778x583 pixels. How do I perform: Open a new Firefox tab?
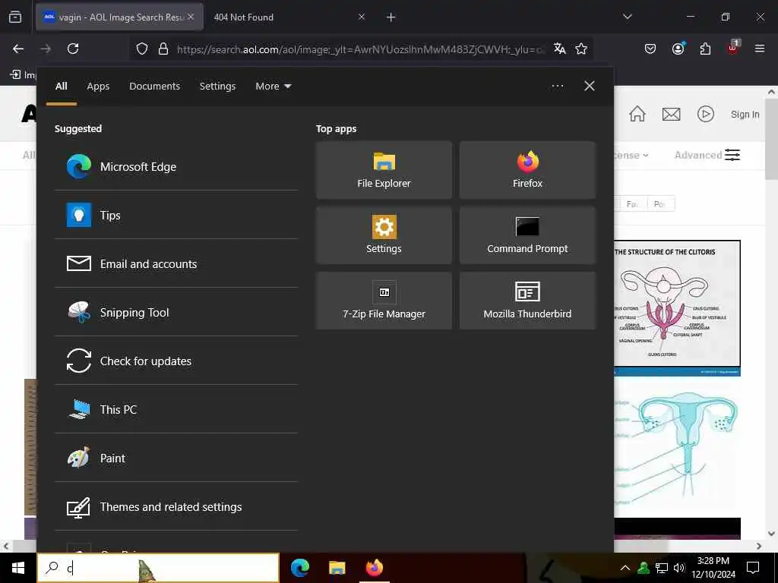[x=391, y=17]
